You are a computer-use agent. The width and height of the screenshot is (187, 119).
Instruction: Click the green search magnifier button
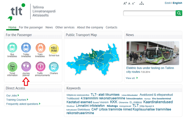179,13
